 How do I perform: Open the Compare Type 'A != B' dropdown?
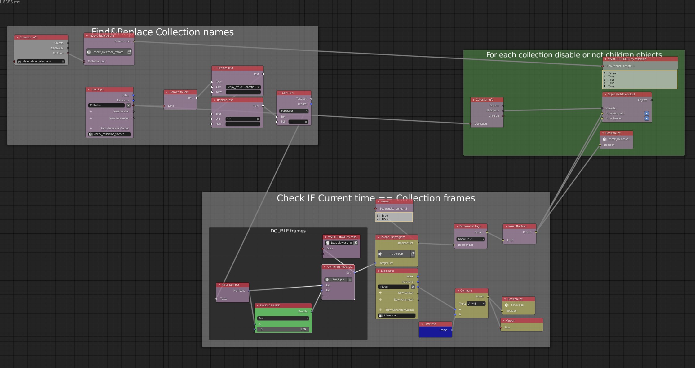tap(476, 304)
